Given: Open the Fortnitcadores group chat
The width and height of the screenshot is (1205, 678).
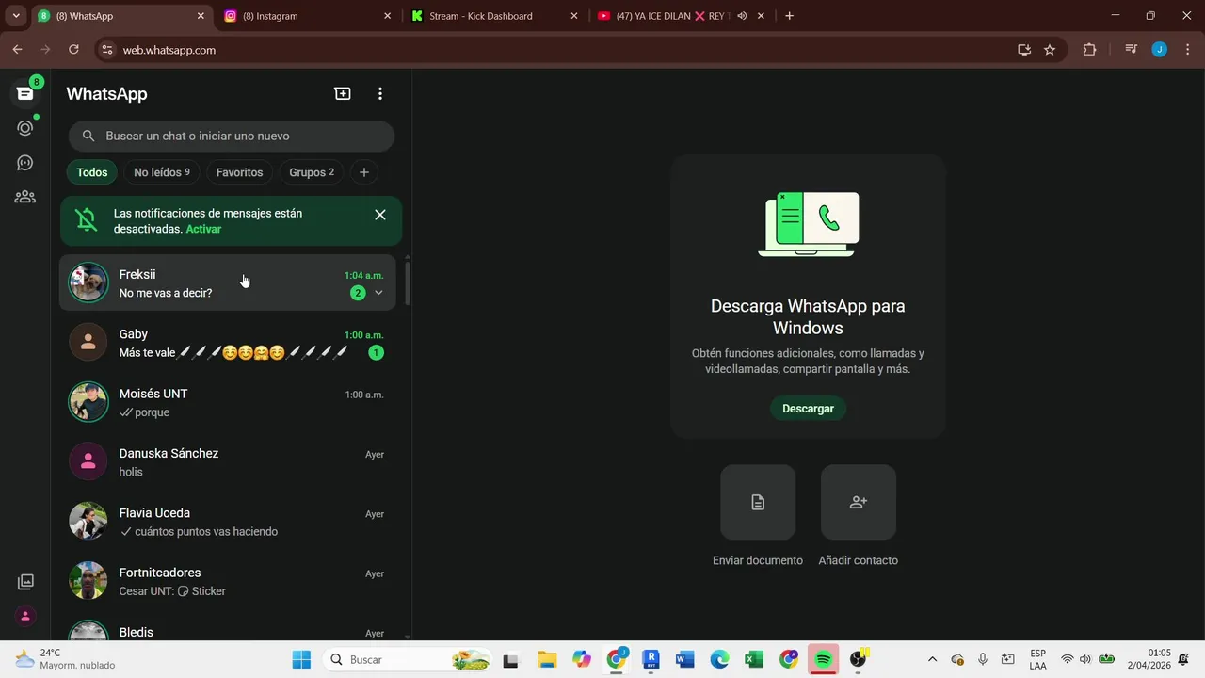Looking at the screenshot, I should click(x=228, y=581).
